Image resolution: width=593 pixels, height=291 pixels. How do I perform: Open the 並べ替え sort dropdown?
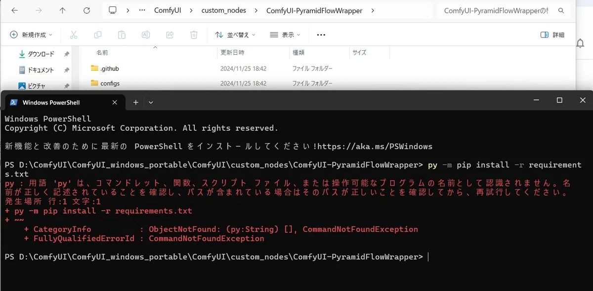235,35
